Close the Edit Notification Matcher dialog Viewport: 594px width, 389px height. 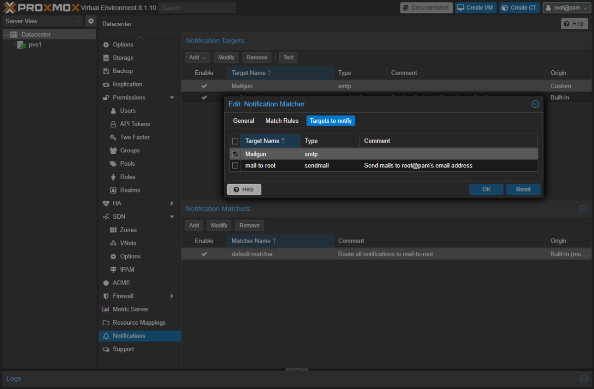[x=535, y=104]
